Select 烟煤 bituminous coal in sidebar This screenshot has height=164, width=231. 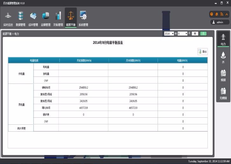pos(223,75)
